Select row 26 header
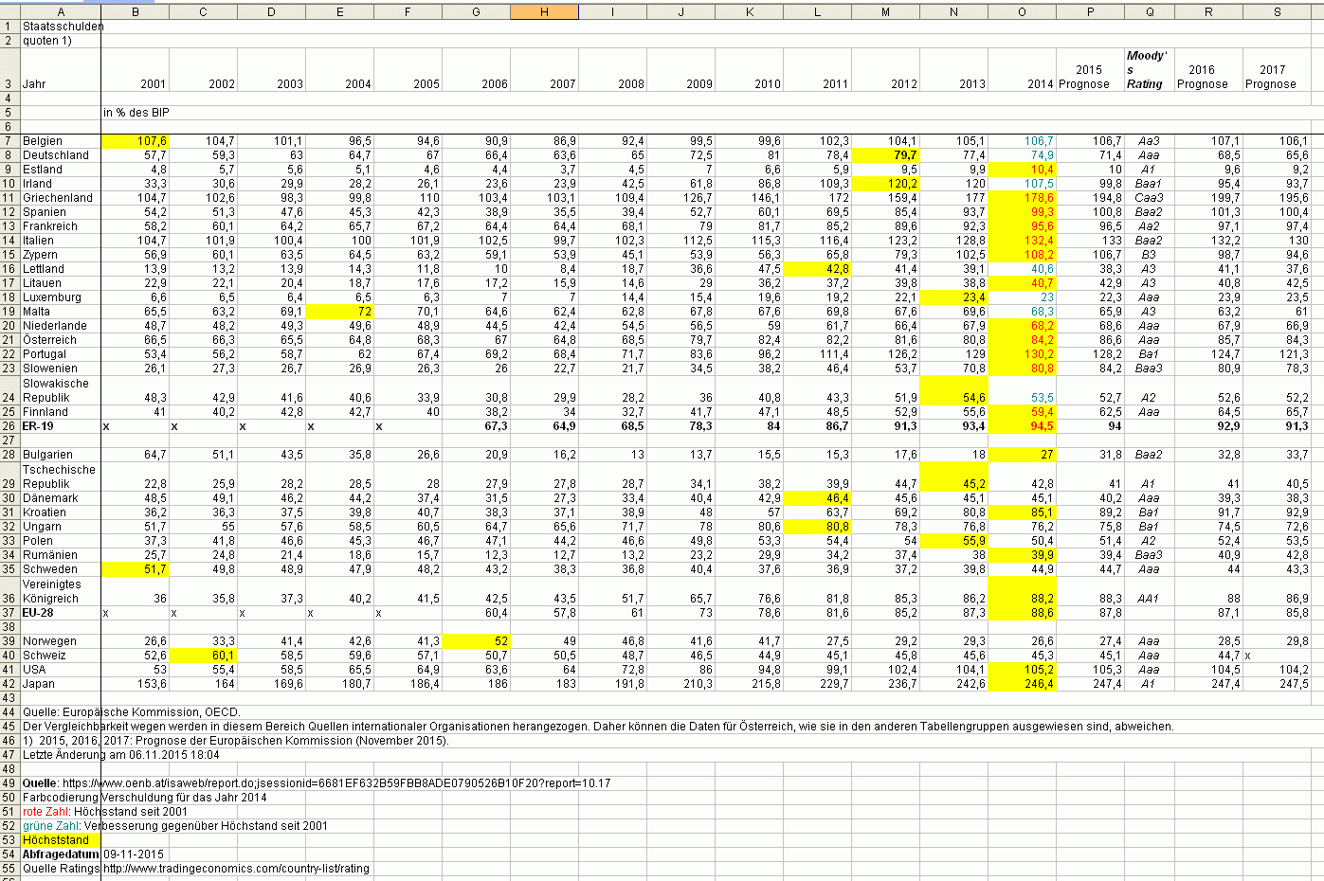This screenshot has width=1324, height=881. pyautogui.click(x=9, y=426)
